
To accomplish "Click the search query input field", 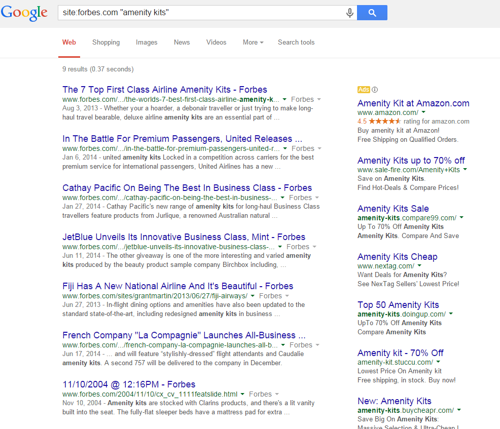I will coord(201,13).
